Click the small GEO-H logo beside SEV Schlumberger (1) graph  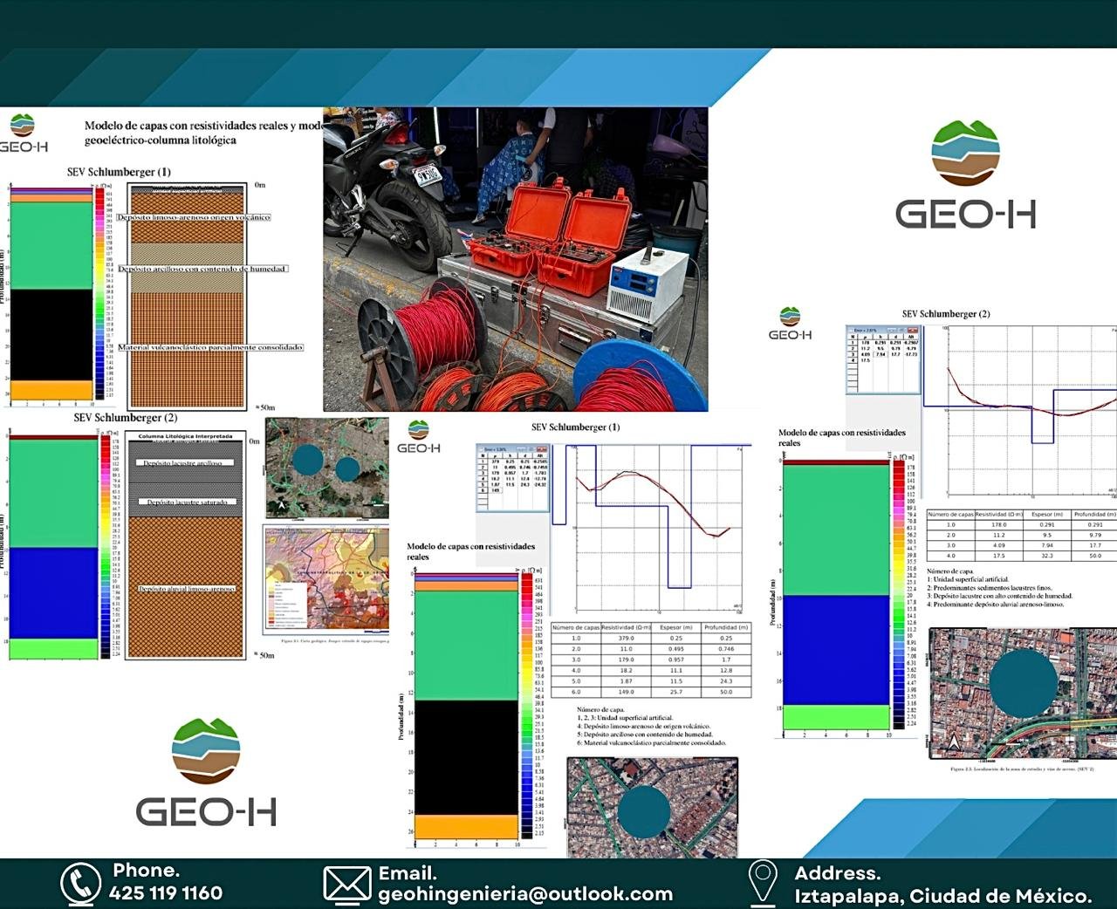(x=418, y=437)
